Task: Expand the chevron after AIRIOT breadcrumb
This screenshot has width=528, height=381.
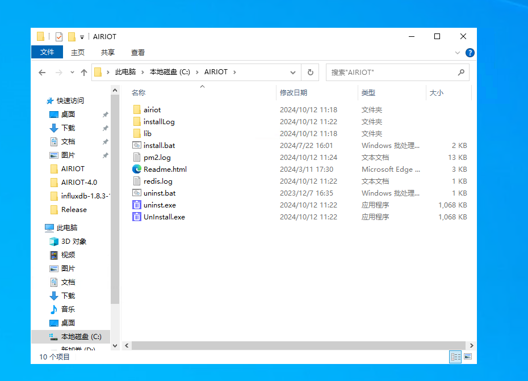Action: tap(234, 73)
